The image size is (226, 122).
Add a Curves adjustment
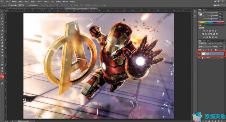click(210, 31)
